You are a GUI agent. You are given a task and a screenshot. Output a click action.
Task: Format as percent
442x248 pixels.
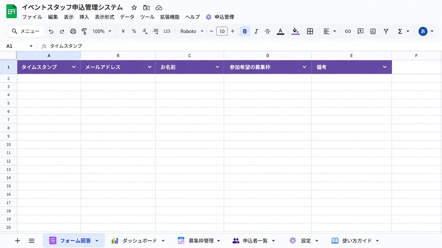tap(134, 31)
